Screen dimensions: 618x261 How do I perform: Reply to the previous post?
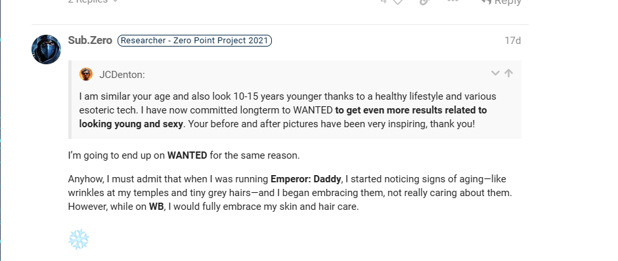[501, 2]
